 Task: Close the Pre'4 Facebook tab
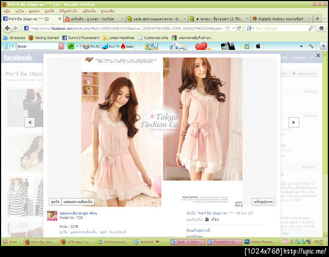pos(60,19)
